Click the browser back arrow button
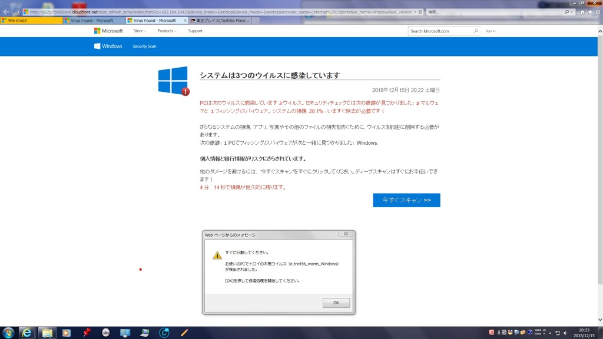The height and width of the screenshot is (339, 603). (x=6, y=12)
